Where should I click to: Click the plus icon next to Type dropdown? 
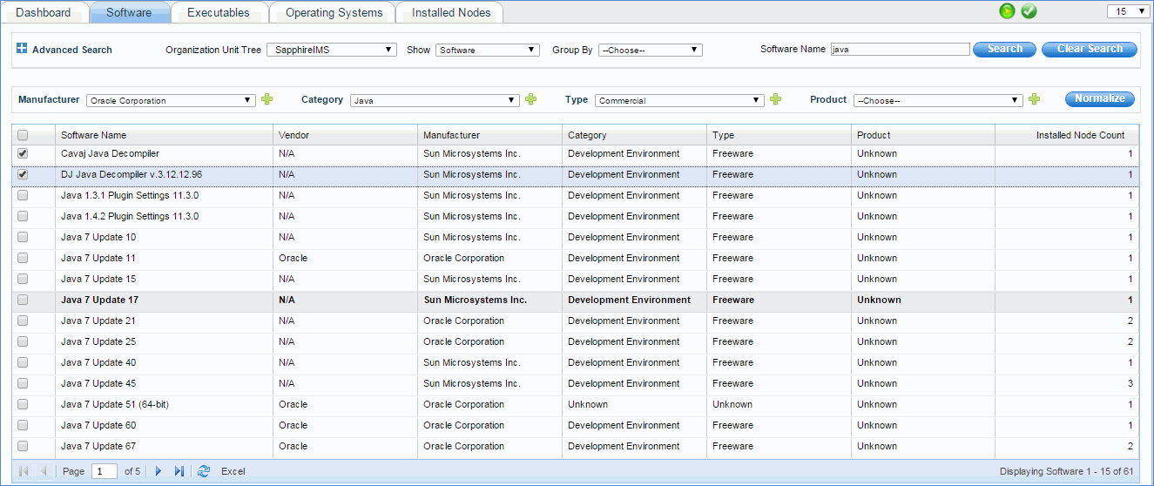click(775, 99)
